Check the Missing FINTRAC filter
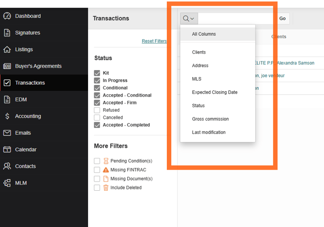The height and width of the screenshot is (227, 324). pyautogui.click(x=97, y=170)
